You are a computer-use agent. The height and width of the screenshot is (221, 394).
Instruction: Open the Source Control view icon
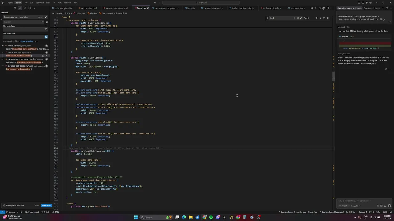(x=25, y=8)
